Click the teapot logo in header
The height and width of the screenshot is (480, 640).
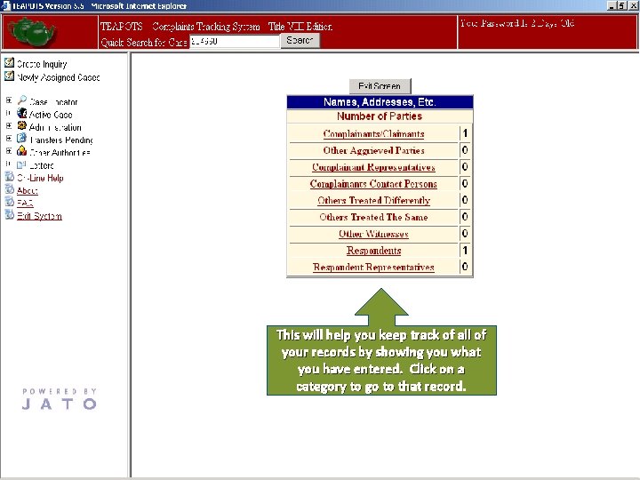point(31,32)
